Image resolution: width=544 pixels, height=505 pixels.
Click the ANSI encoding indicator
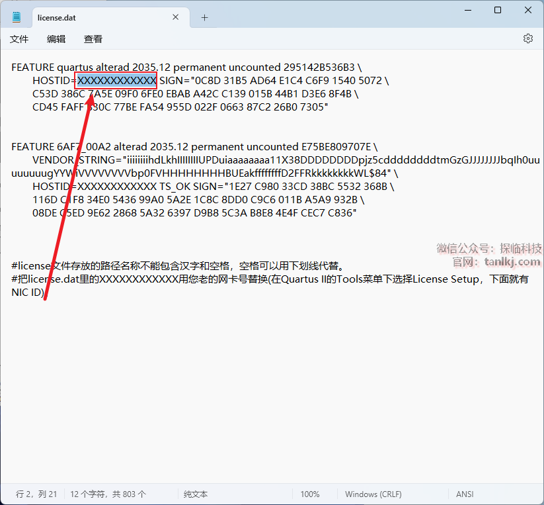465,494
